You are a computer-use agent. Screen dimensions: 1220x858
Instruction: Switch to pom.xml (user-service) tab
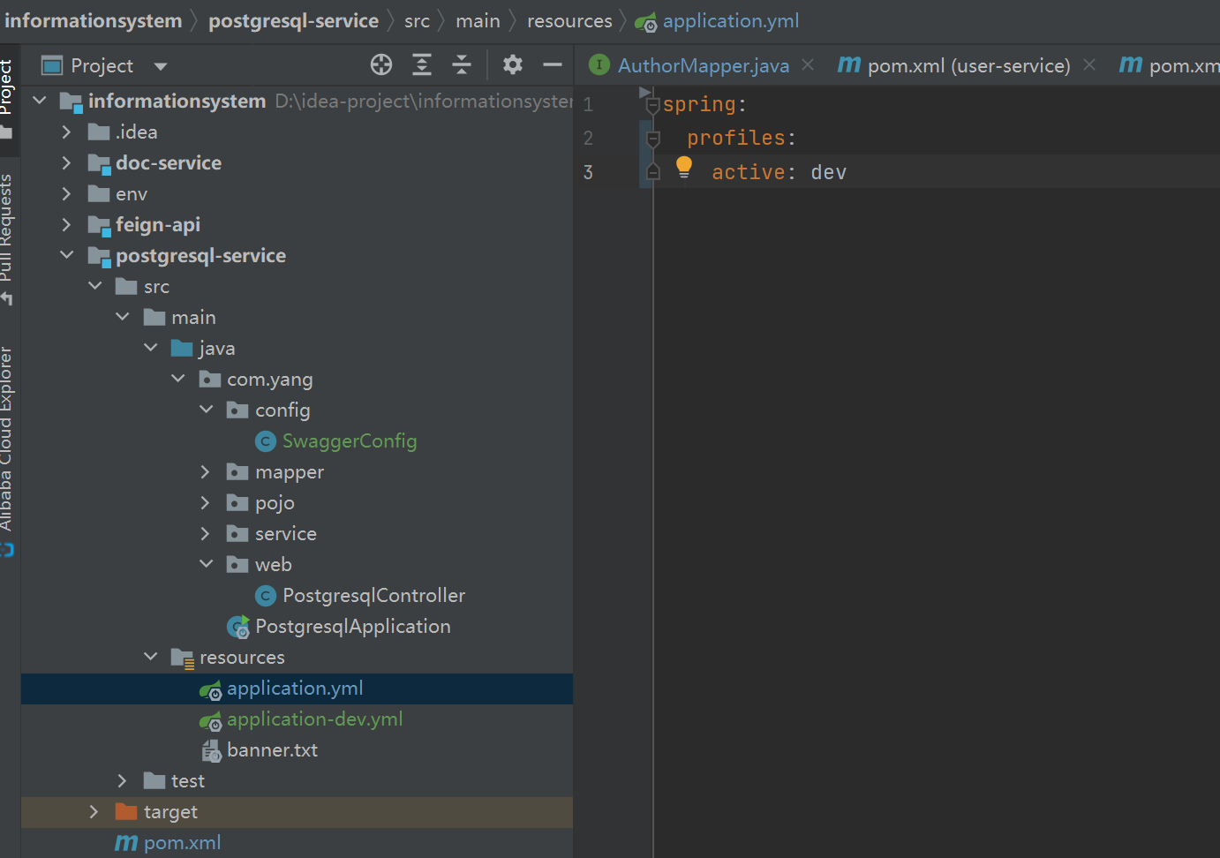tap(968, 65)
